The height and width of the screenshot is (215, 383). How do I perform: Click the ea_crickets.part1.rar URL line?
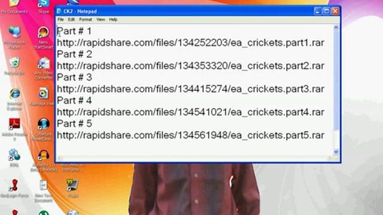[x=190, y=42]
